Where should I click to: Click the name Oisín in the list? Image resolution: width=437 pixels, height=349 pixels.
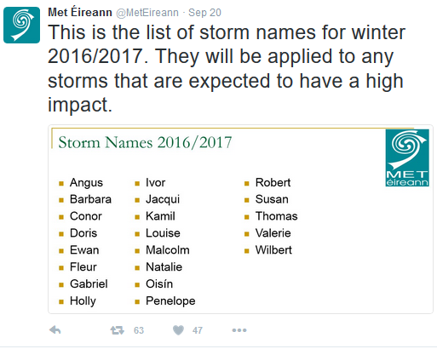tap(159, 283)
